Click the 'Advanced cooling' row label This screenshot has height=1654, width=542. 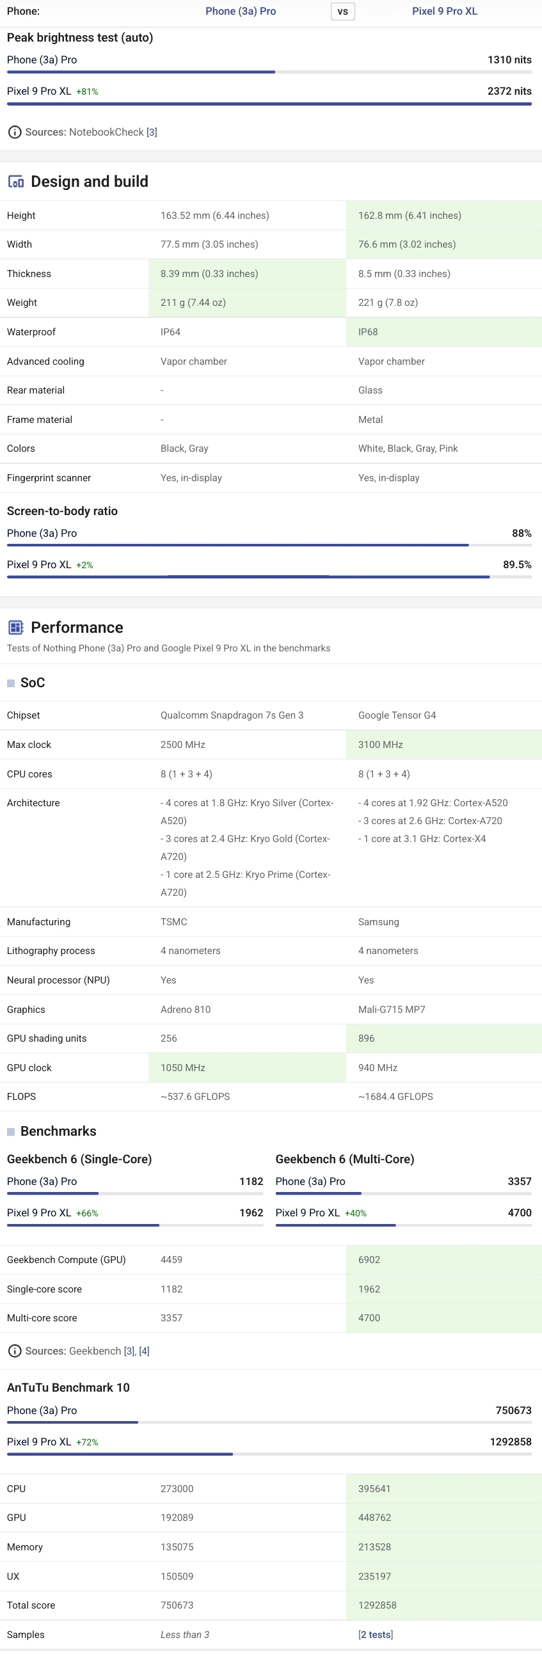point(45,362)
